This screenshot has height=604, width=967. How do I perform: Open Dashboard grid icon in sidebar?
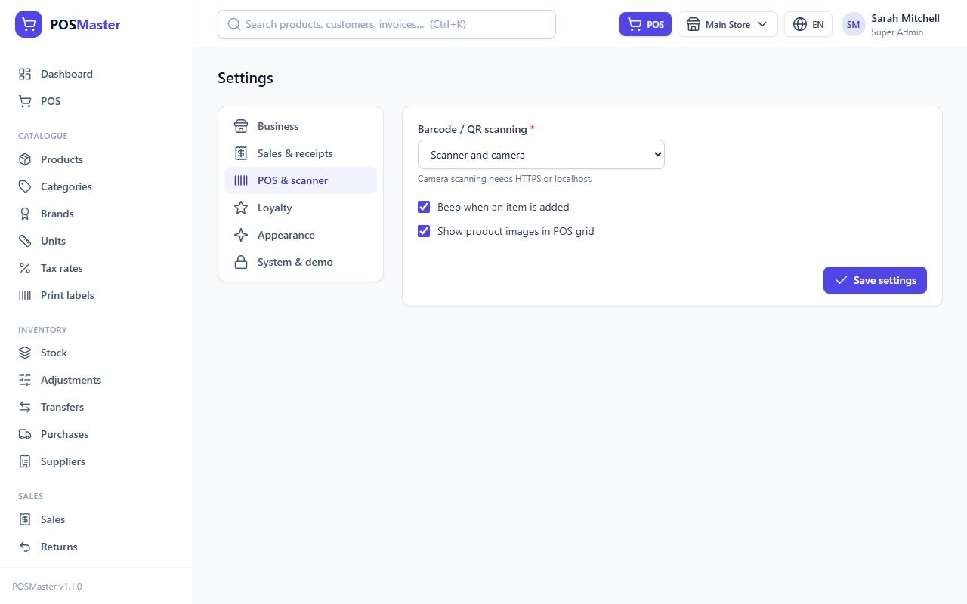pos(25,74)
